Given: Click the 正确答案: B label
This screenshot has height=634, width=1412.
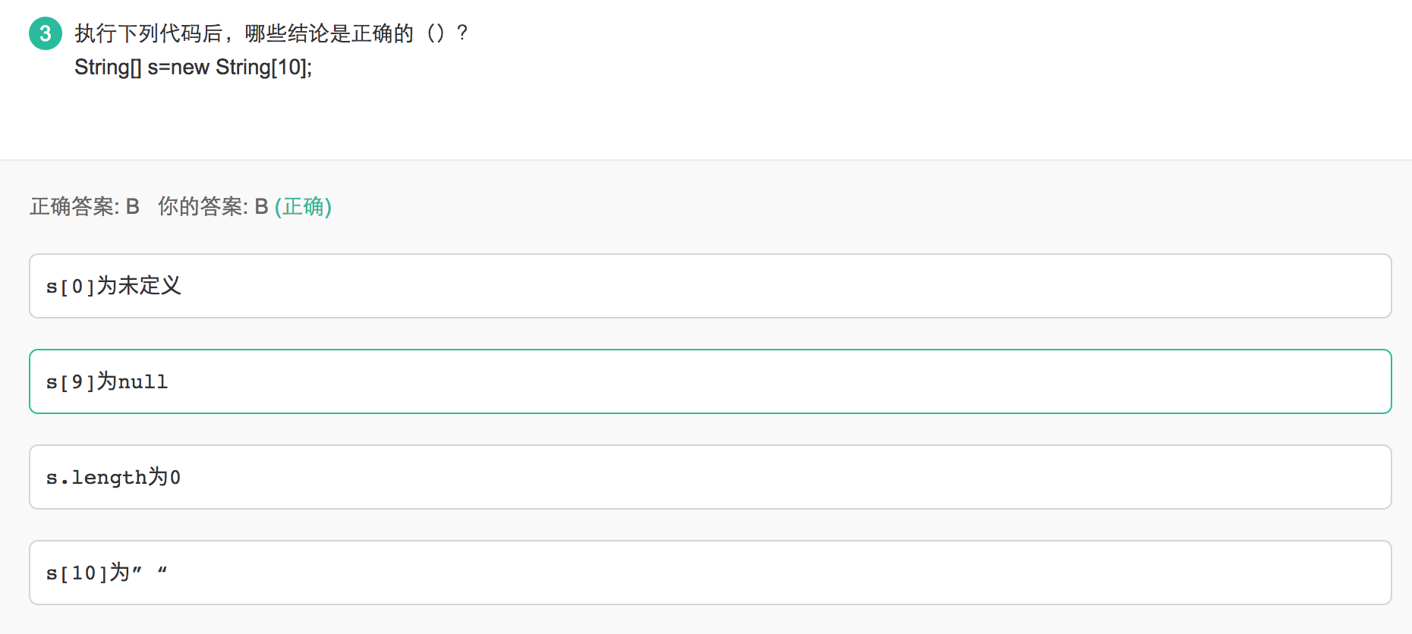Looking at the screenshot, I should pyautogui.click(x=84, y=206).
